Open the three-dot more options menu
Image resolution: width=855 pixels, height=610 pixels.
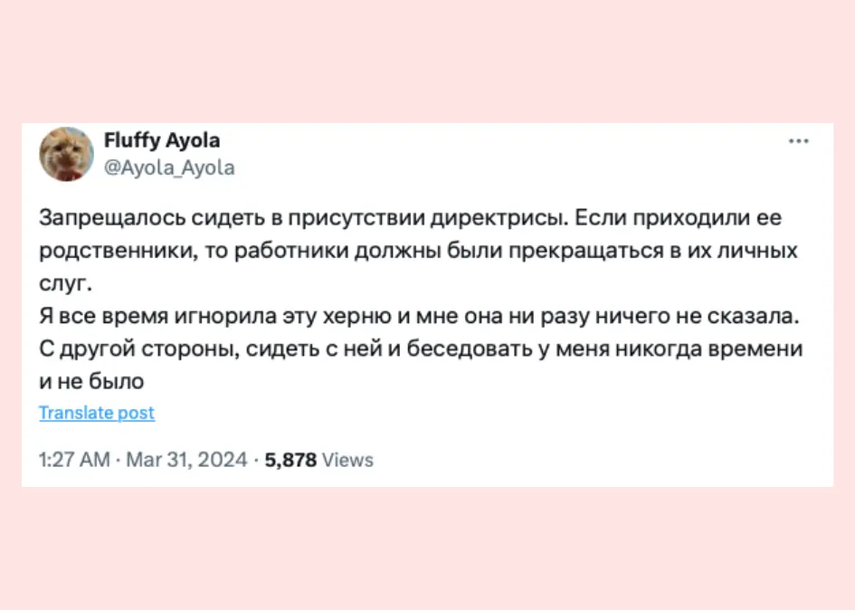798,141
